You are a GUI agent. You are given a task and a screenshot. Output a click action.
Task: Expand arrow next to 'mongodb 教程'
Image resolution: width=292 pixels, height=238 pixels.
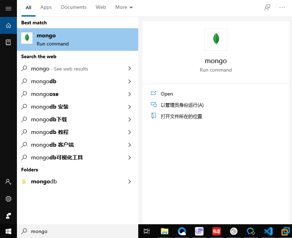(x=130, y=132)
